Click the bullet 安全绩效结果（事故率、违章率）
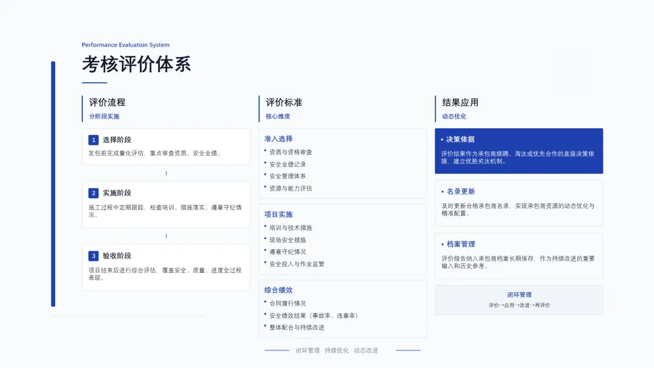Image resolution: width=654 pixels, height=368 pixels. click(314, 315)
